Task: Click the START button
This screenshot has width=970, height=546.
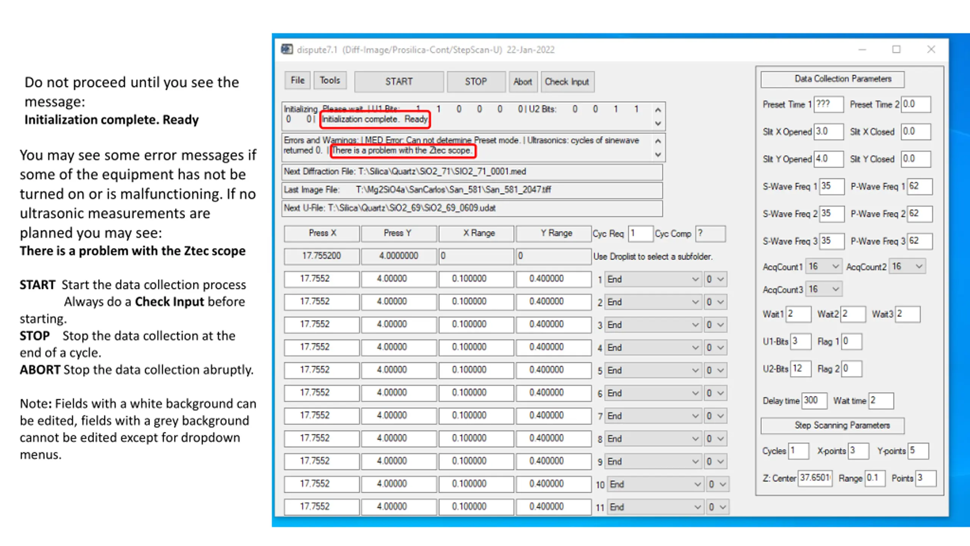Action: [x=399, y=82]
